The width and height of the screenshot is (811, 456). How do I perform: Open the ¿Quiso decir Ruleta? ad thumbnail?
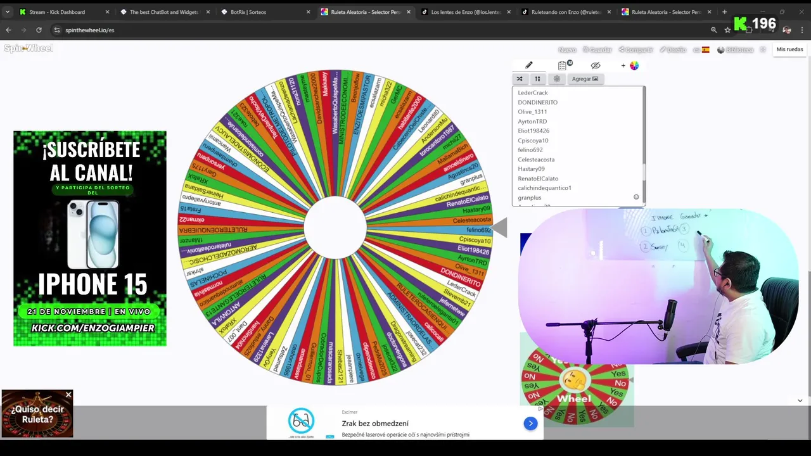tap(37, 414)
